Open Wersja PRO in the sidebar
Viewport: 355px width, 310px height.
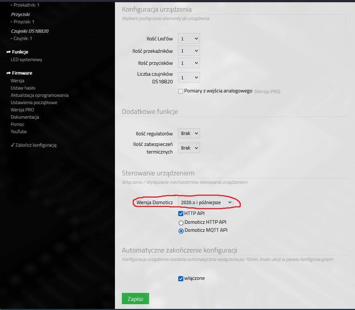[x=22, y=110]
